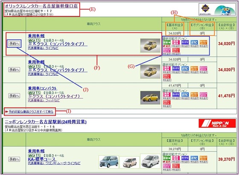
Task: Open the Sクラス（コンパクトタイプ） link
Action: click(55, 96)
